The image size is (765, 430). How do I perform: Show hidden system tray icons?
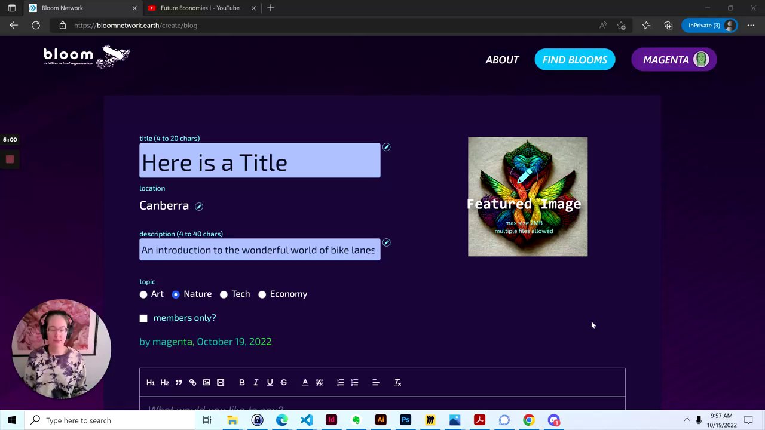(x=687, y=420)
